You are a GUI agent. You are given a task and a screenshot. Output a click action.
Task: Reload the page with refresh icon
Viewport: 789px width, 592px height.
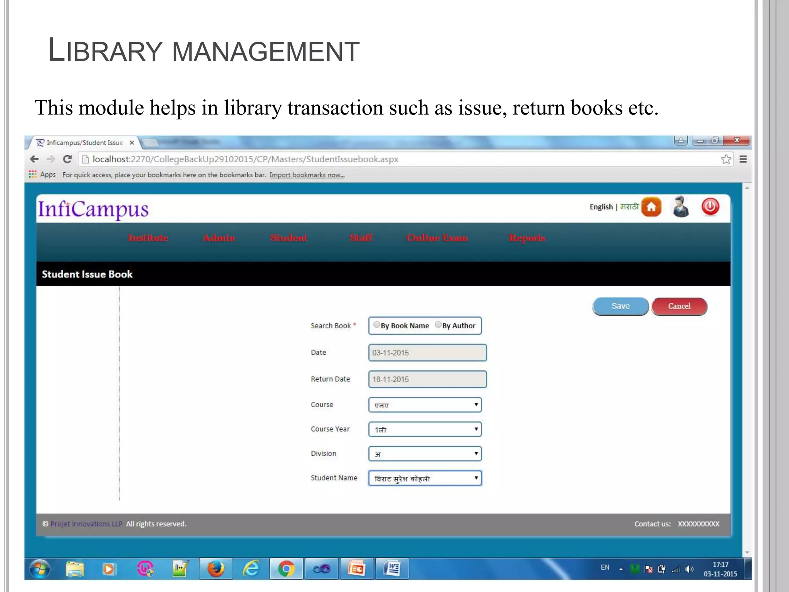[67, 159]
